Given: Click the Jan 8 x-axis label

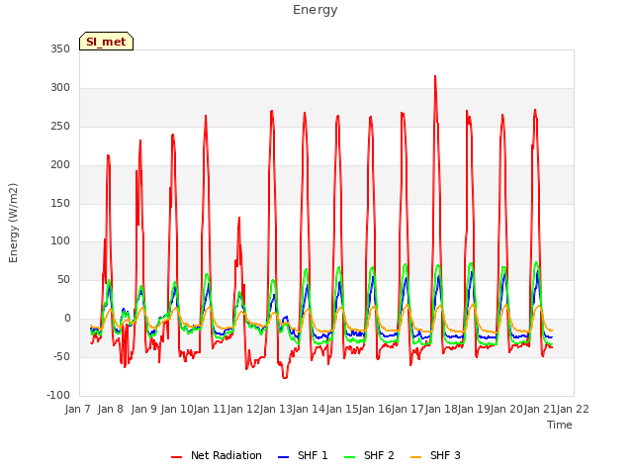Looking at the screenshot, I should click(111, 409).
